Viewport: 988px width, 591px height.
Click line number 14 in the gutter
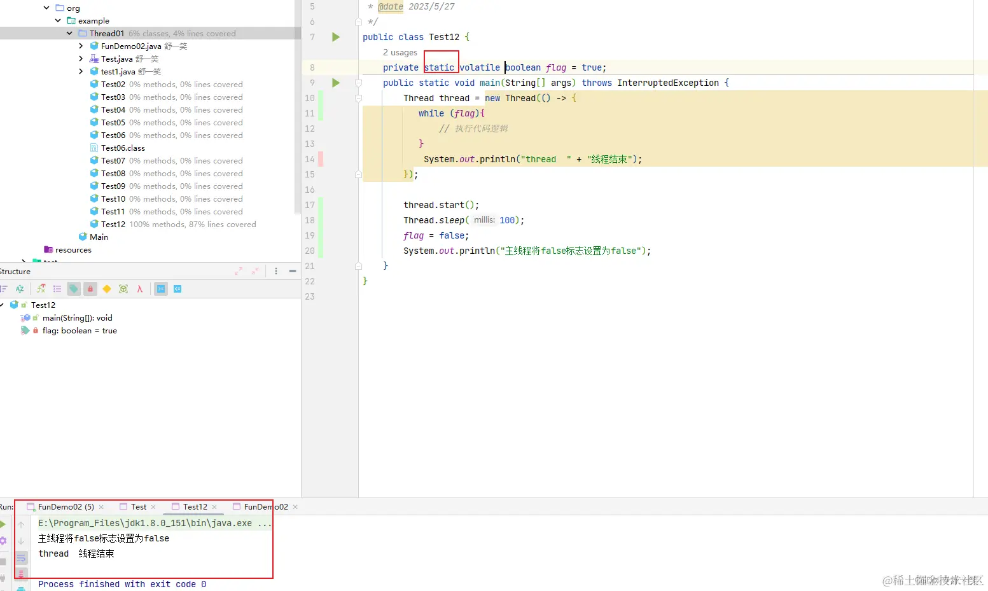310,159
